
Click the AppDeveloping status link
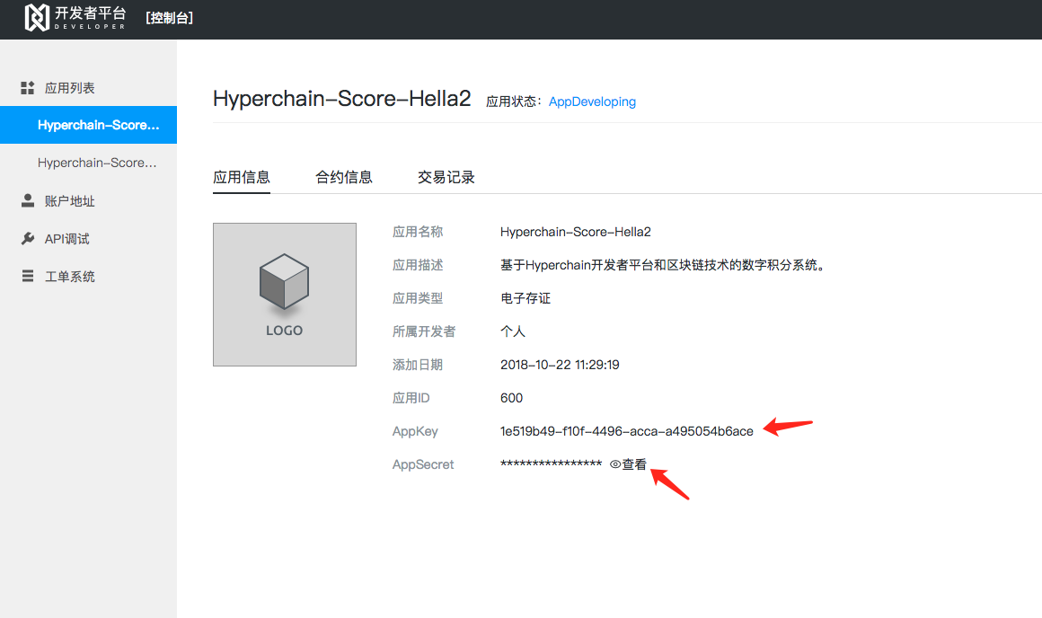click(592, 102)
